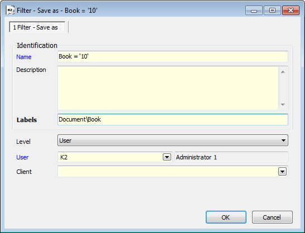This screenshot has height=233, width=305.
Task: Click the Name input field
Action: [173, 57]
